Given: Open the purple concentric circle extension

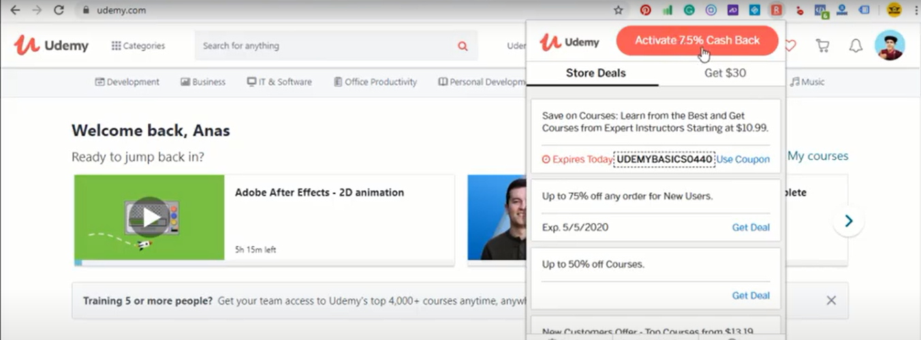Looking at the screenshot, I should click(711, 10).
